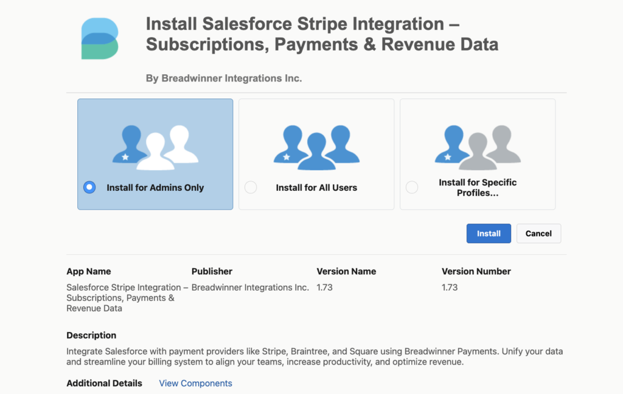
Task: Click the Cancel button
Action: click(x=539, y=233)
